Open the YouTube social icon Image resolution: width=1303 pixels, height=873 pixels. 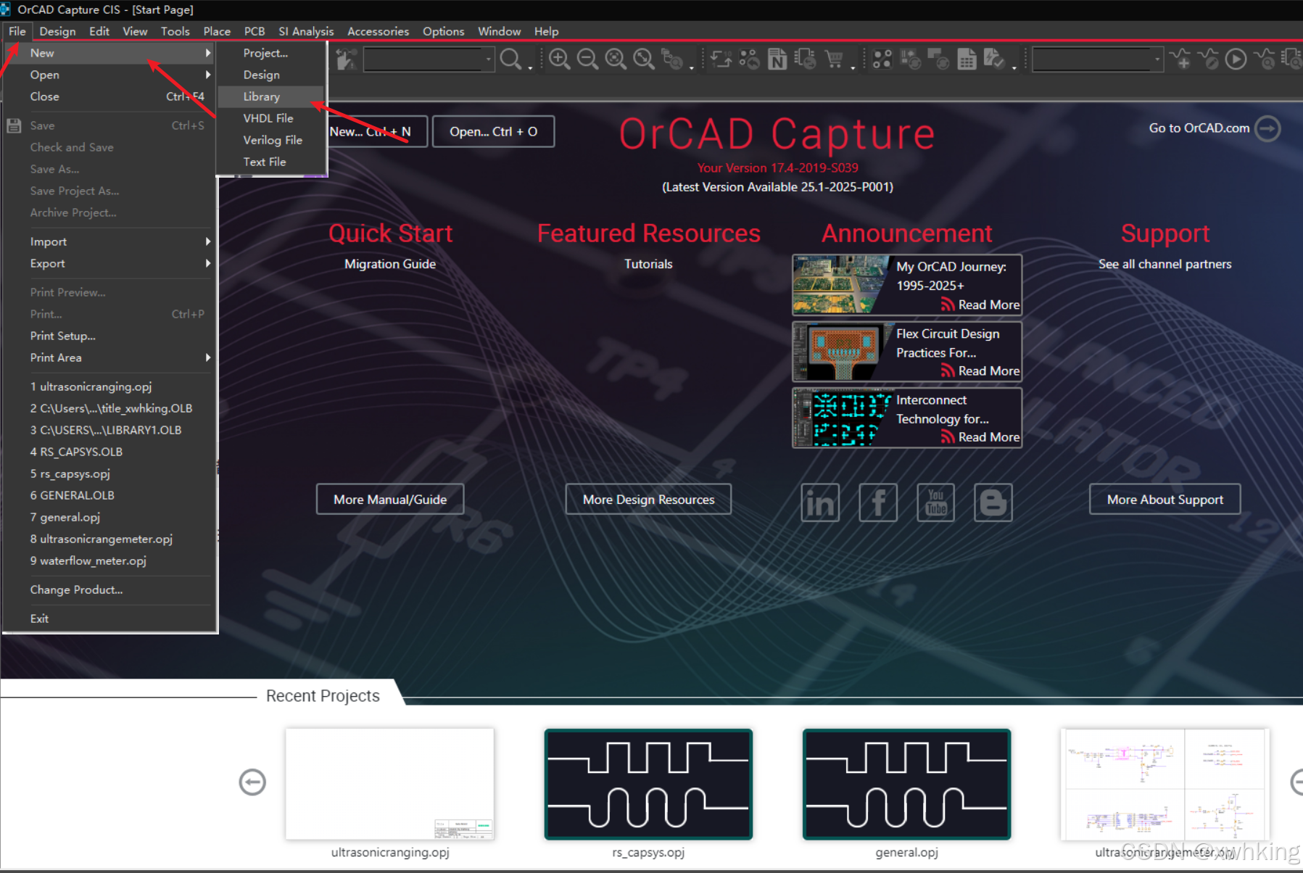click(x=936, y=502)
